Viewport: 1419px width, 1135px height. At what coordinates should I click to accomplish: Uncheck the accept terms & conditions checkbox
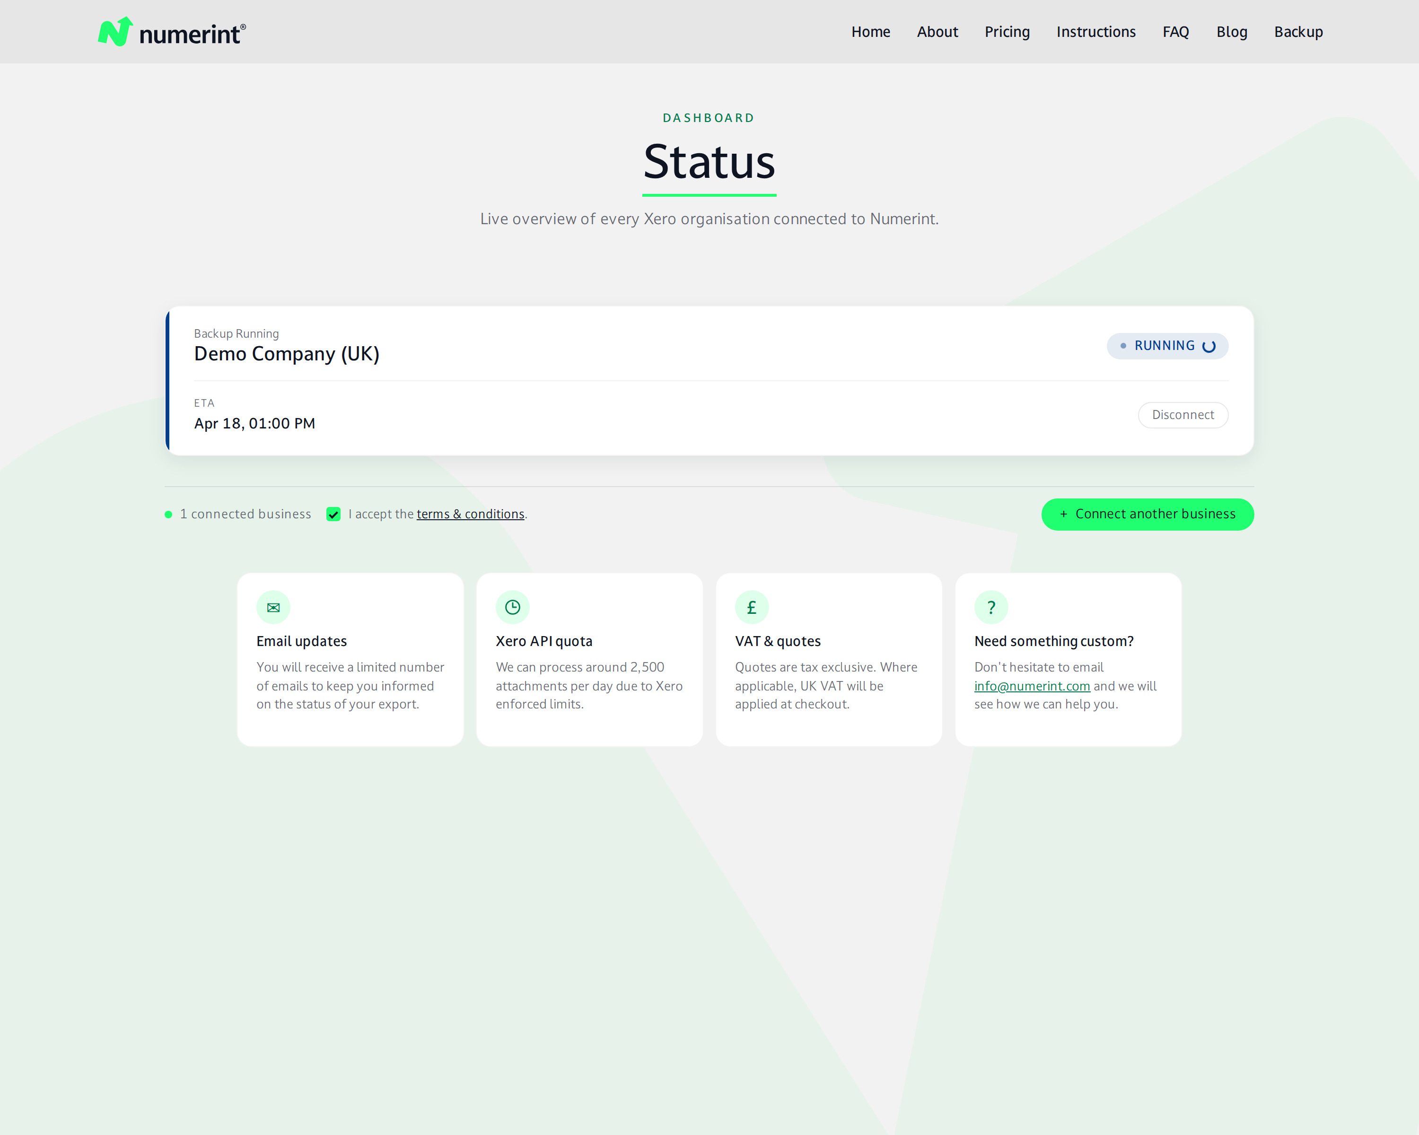point(333,515)
